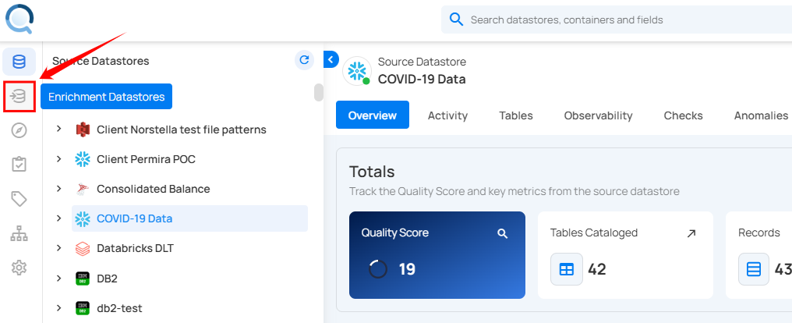The width and height of the screenshot is (792, 323).
Task: Open the Tags sidebar icon
Action: point(19,199)
